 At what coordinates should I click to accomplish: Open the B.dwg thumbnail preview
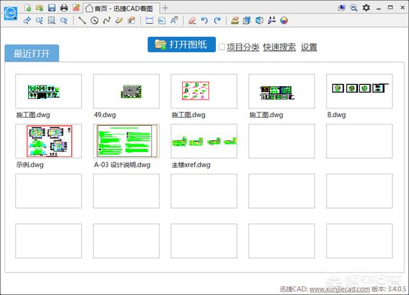(x=359, y=91)
